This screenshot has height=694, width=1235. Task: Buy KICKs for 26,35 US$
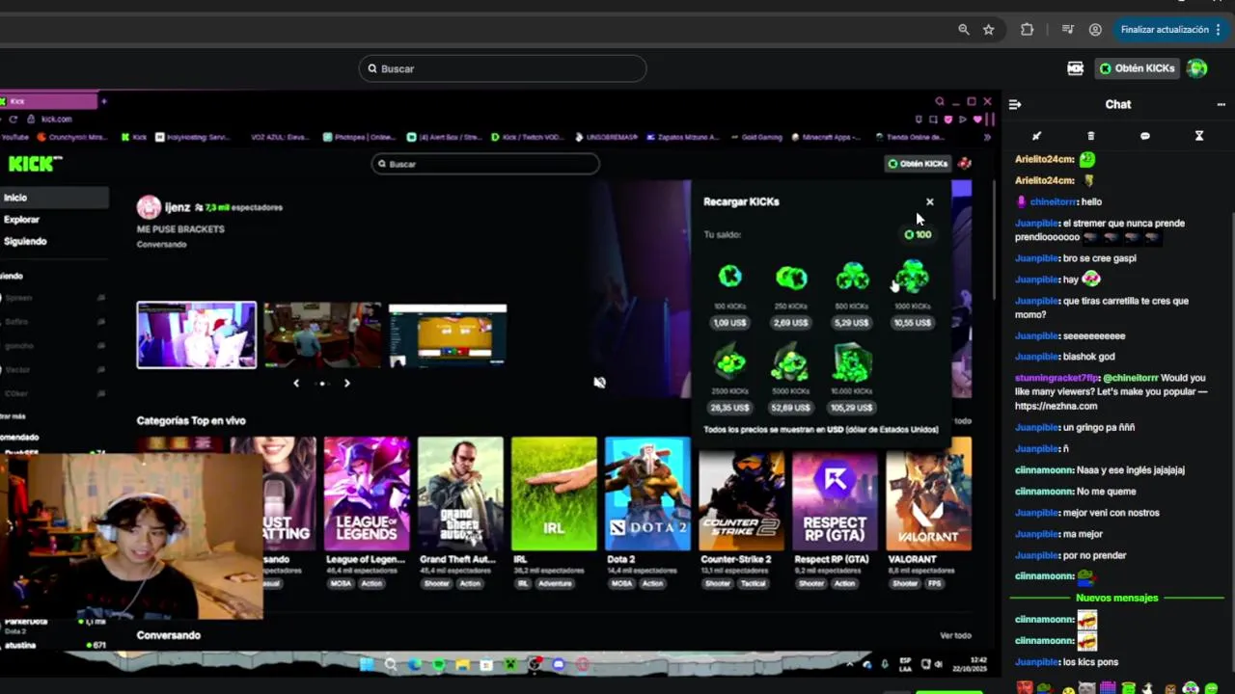pos(730,408)
